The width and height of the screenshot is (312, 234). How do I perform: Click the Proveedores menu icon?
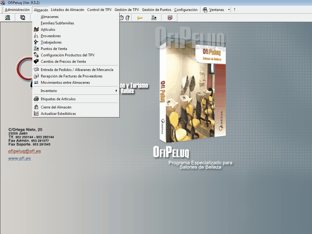[x=36, y=36]
